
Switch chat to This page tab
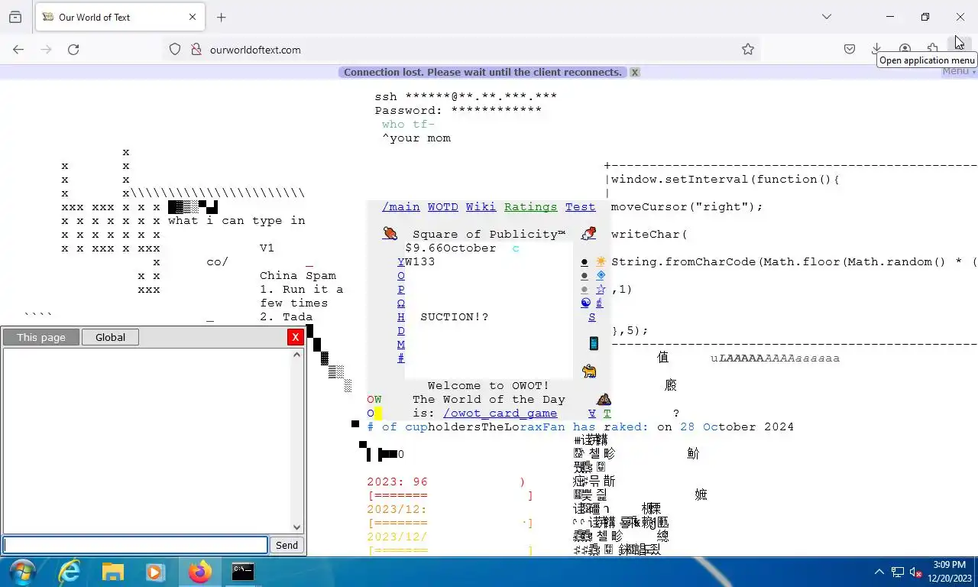tap(41, 337)
